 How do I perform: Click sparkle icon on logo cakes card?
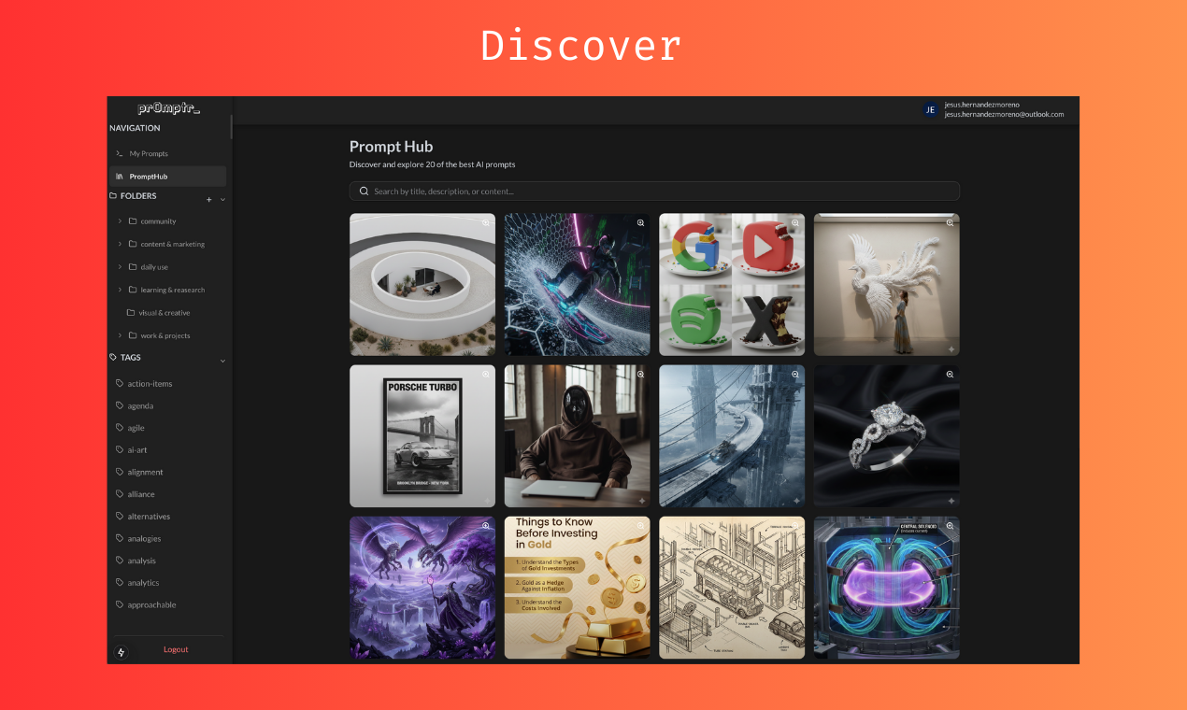796,348
